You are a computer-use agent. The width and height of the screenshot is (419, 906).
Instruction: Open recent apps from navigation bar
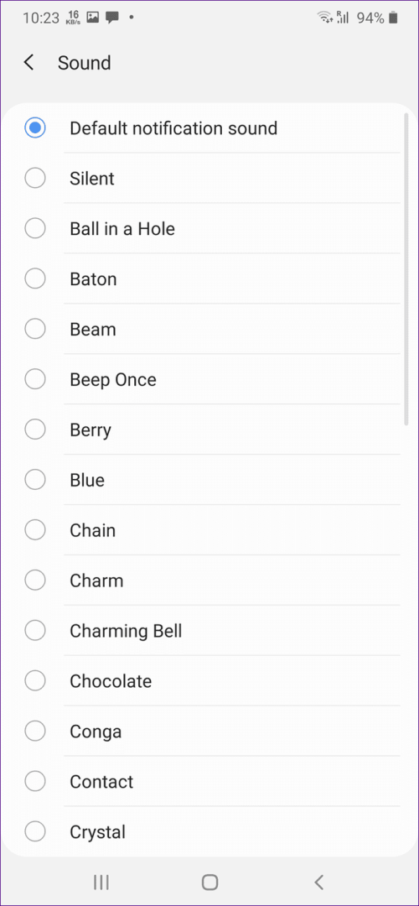101,882
